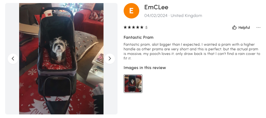The height and width of the screenshot is (118, 266).
Task: Click the review body paragraph text
Action: pos(192,52)
